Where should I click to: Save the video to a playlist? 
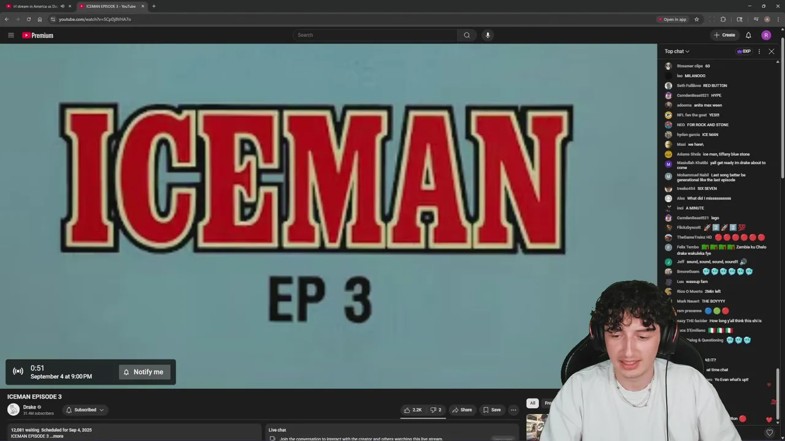pyautogui.click(x=492, y=410)
